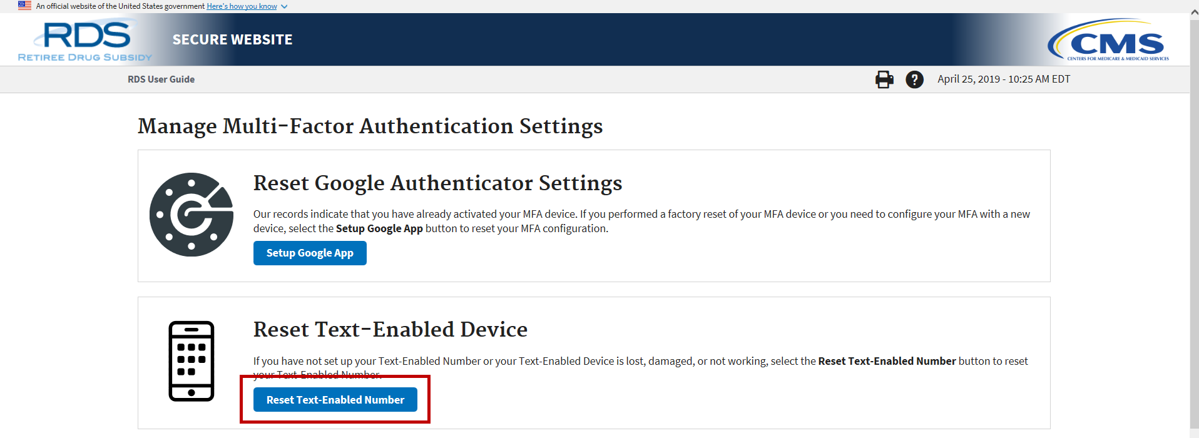The width and height of the screenshot is (1199, 438).
Task: Click the scrollbar up arrow at top right
Action: [x=1194, y=12]
